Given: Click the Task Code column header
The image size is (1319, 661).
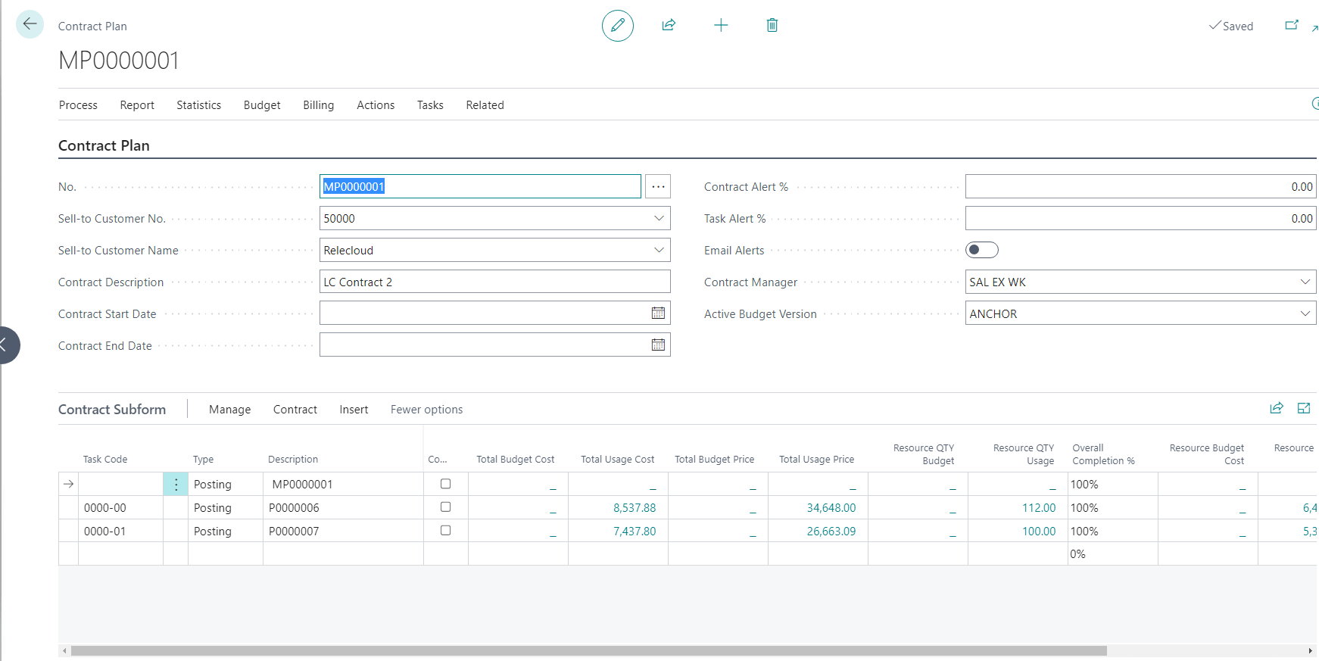Looking at the screenshot, I should pos(105,460).
